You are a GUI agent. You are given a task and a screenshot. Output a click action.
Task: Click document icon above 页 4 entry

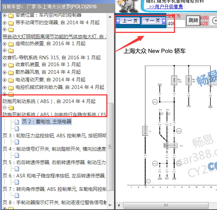(17, 142)
